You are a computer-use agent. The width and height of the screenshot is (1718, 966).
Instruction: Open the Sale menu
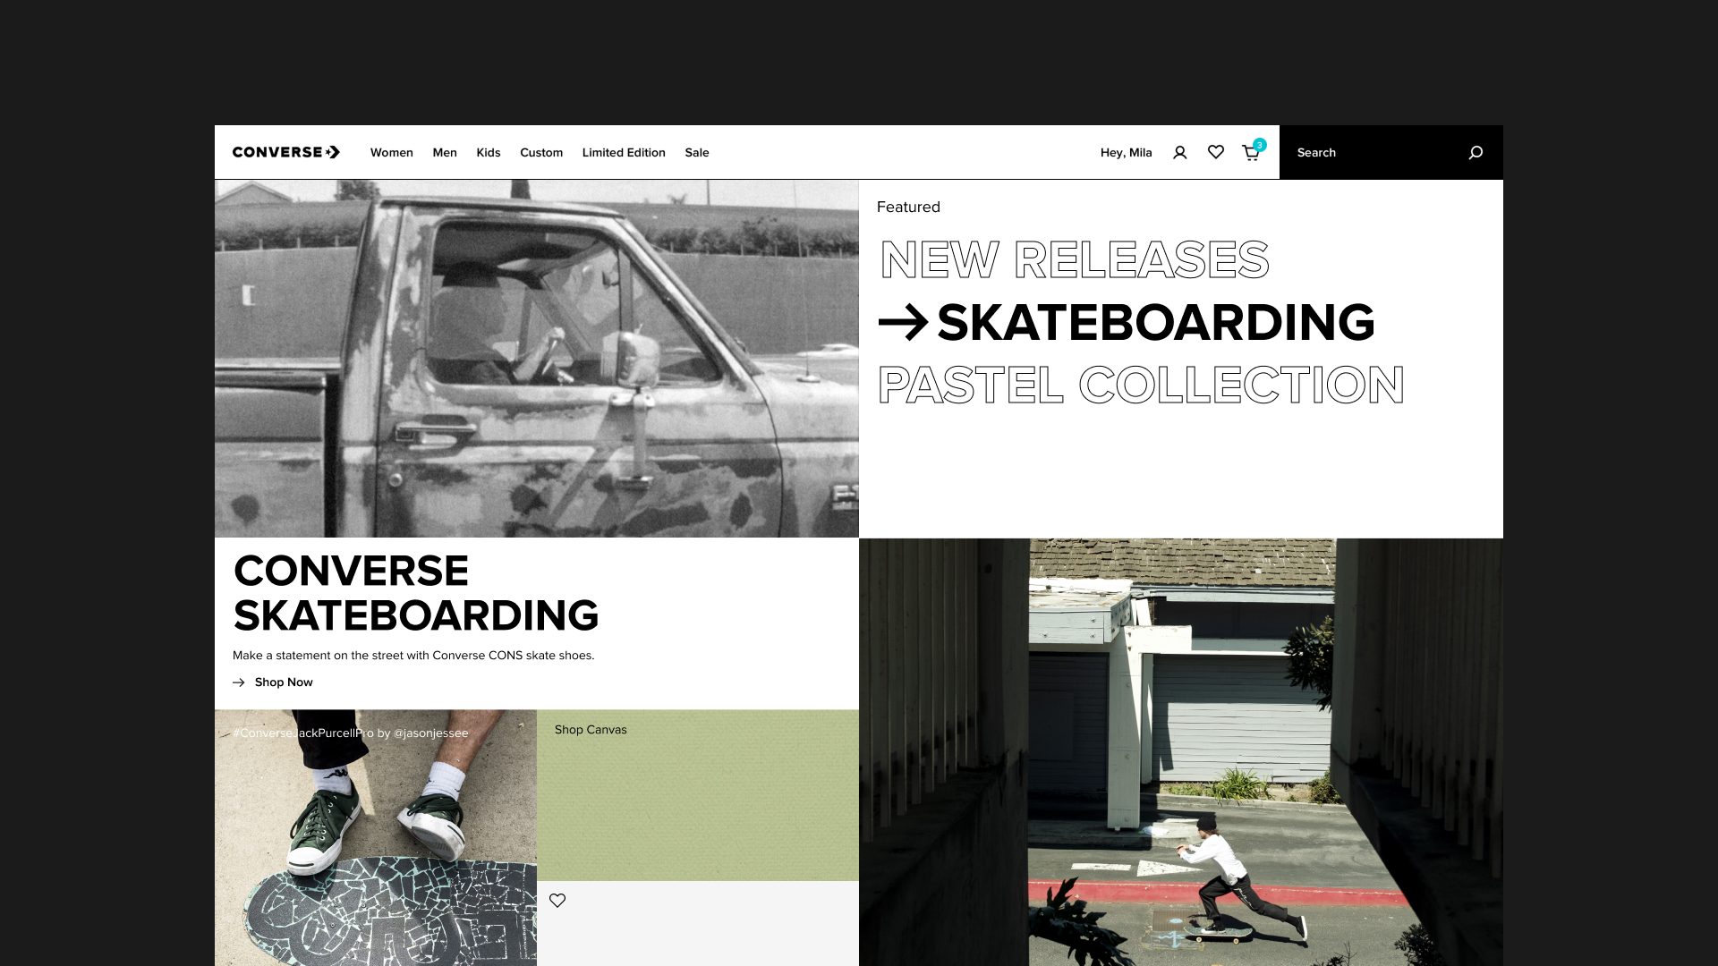(x=697, y=153)
